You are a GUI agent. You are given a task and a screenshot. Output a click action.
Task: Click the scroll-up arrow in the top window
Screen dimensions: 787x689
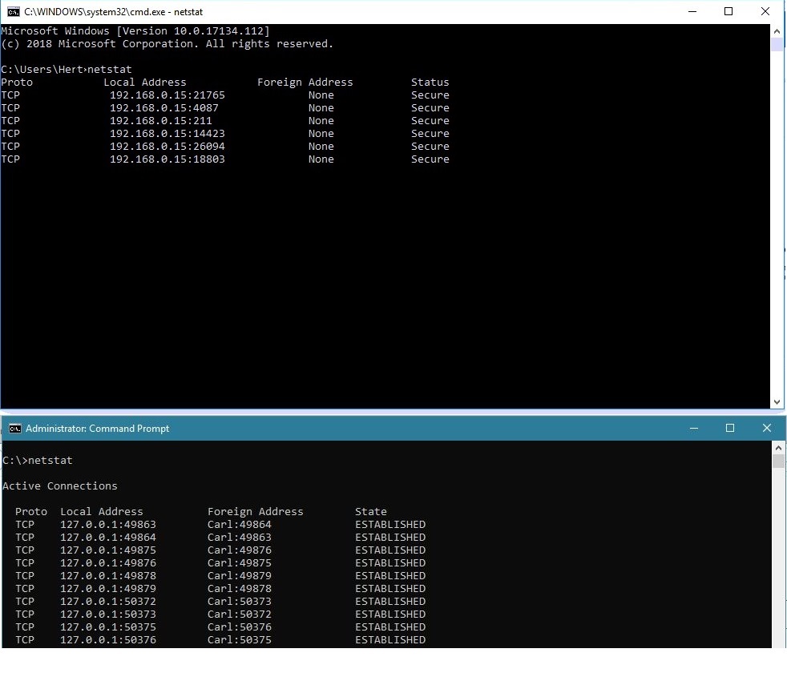pyautogui.click(x=778, y=30)
